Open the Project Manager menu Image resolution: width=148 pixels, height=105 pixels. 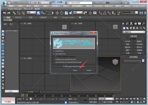pyautogui.click(x=15, y=9)
